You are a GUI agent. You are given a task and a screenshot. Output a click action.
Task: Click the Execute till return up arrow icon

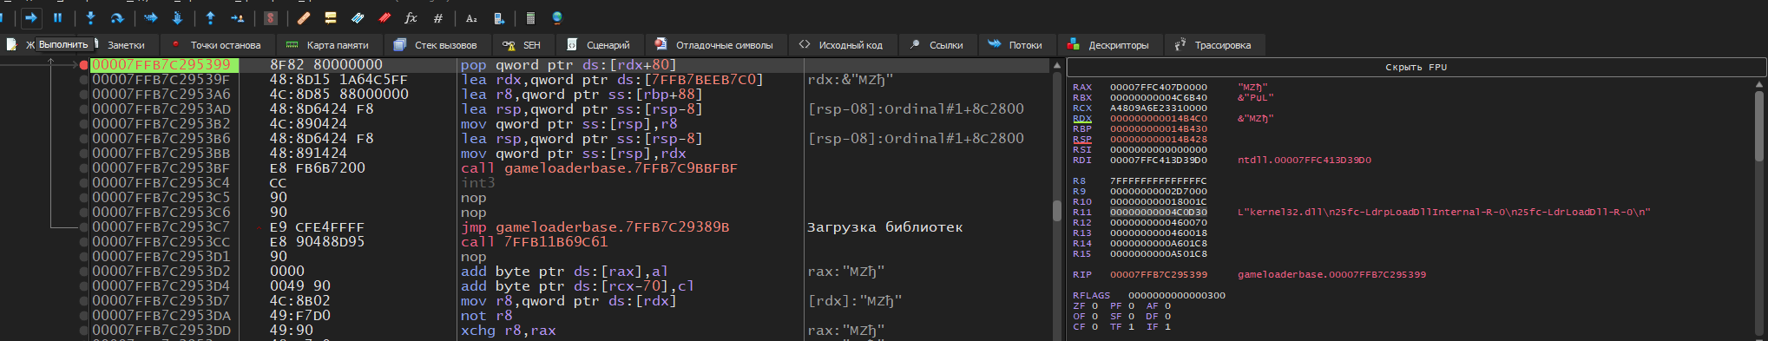(210, 17)
